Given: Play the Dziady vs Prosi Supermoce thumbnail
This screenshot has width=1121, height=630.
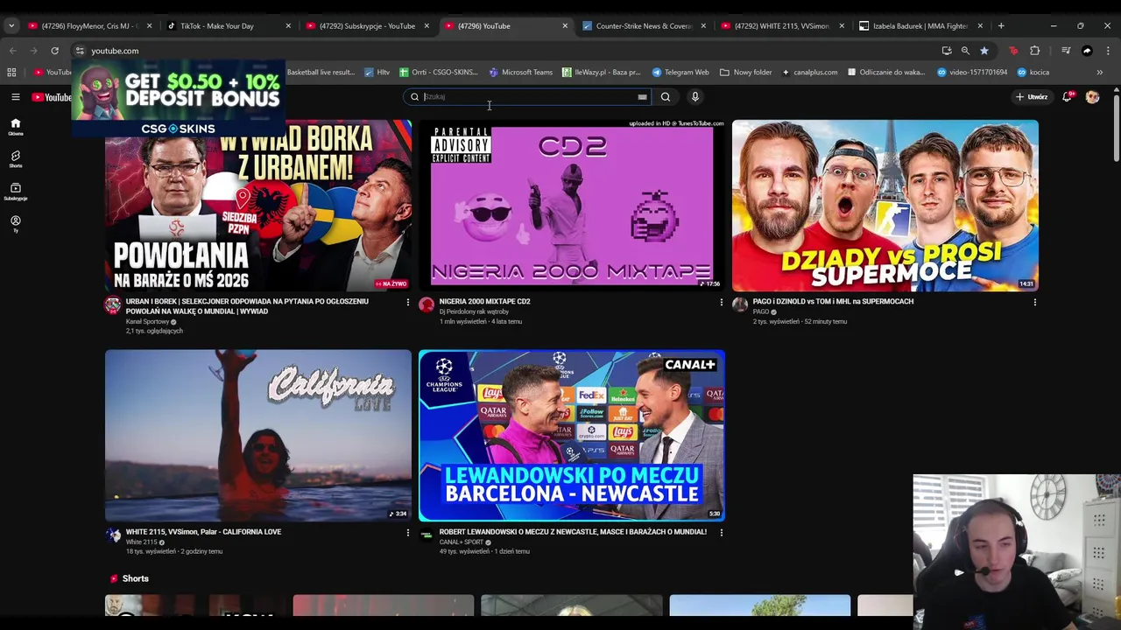Looking at the screenshot, I should [885, 206].
